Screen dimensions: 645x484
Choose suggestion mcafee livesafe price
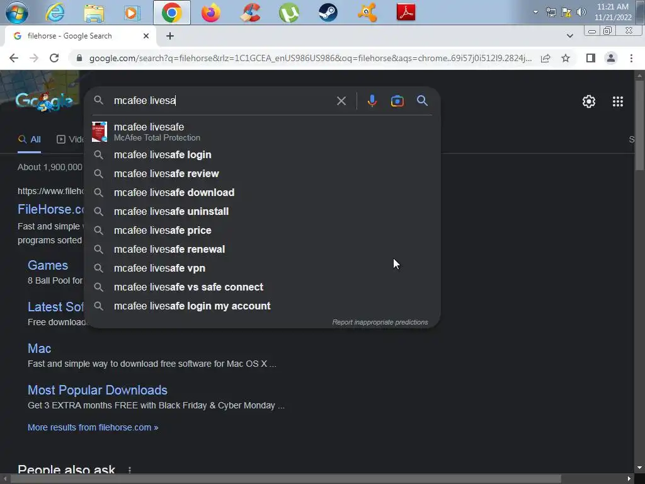coord(262,231)
